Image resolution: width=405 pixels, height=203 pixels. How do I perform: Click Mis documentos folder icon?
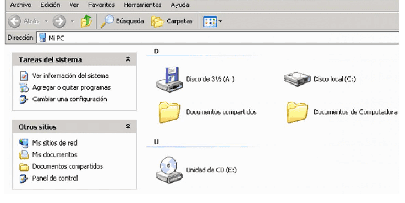tap(24, 155)
